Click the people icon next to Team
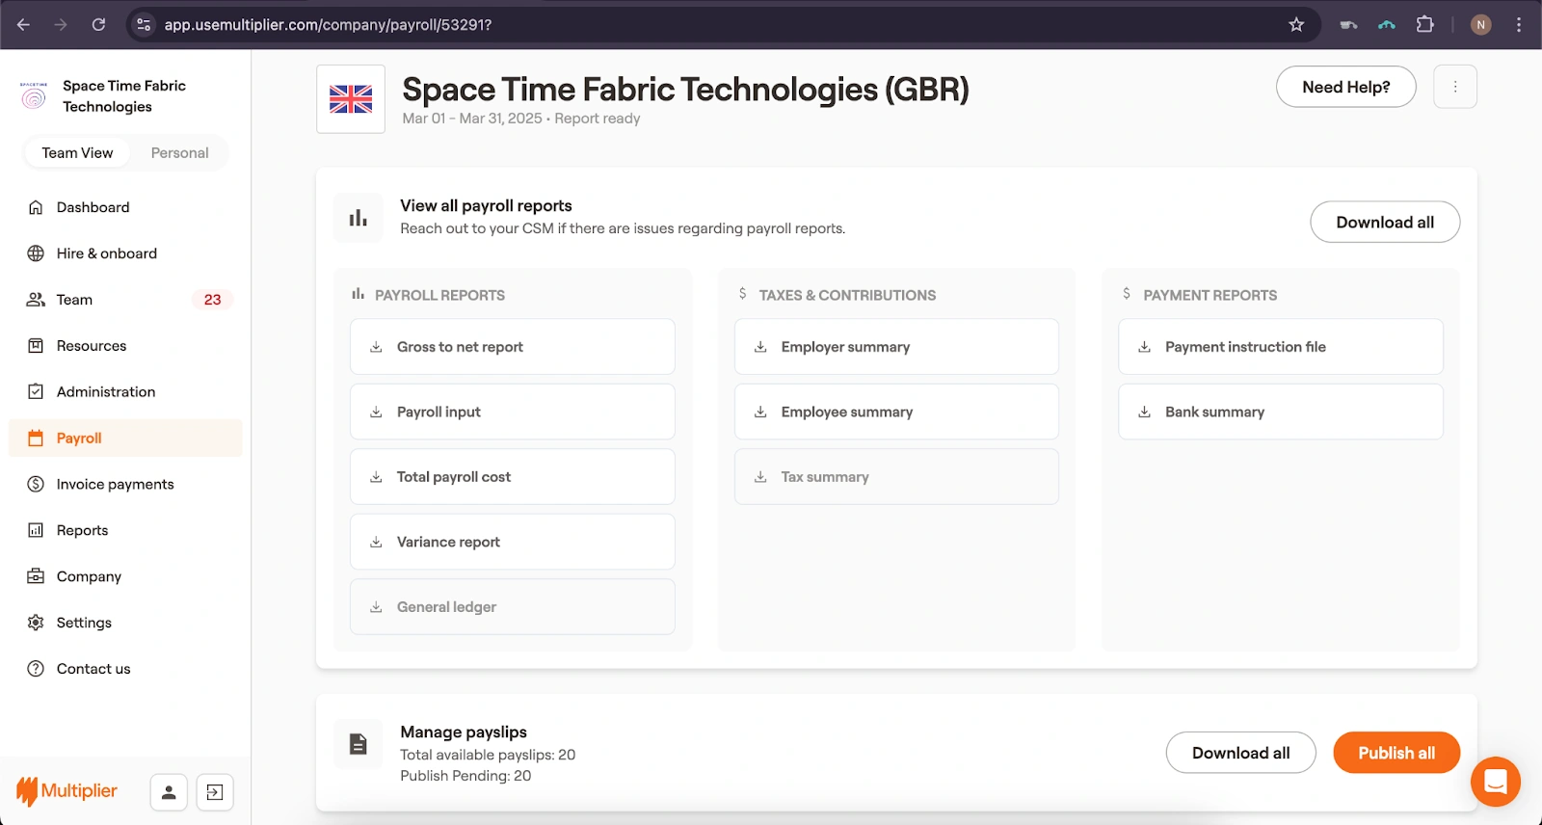1542x825 pixels. [x=36, y=300]
